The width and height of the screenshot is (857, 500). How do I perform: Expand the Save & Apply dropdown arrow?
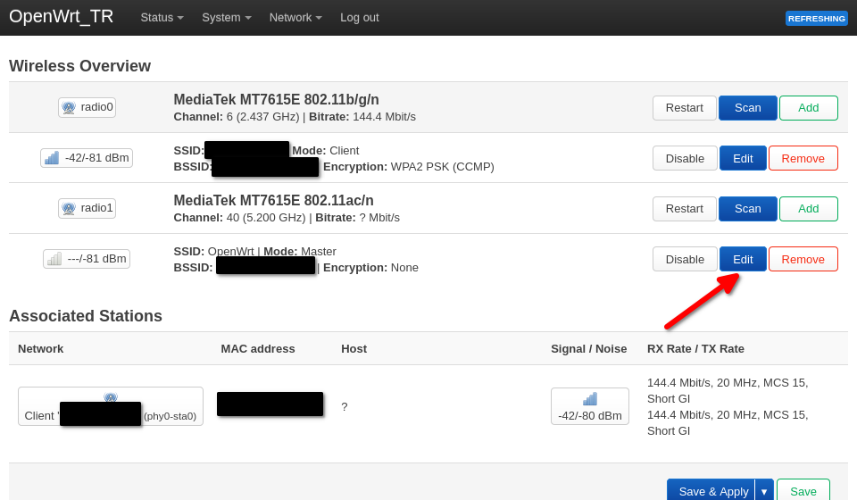click(x=764, y=491)
